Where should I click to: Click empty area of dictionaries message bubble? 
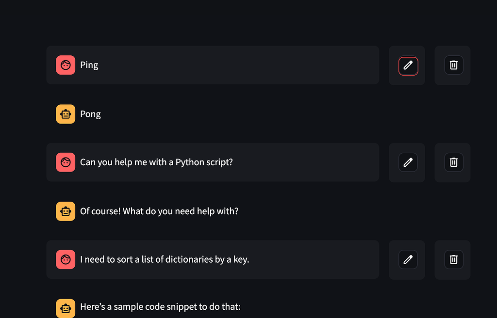pyautogui.click(x=314, y=259)
